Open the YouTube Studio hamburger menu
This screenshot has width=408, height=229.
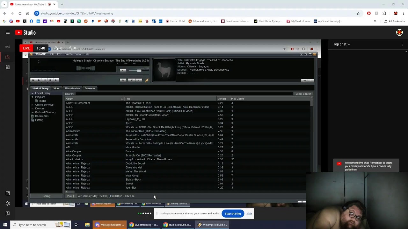(8, 32)
